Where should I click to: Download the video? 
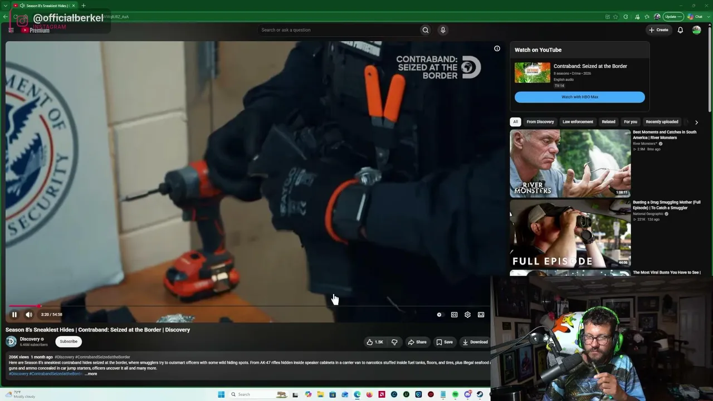tap(475, 342)
